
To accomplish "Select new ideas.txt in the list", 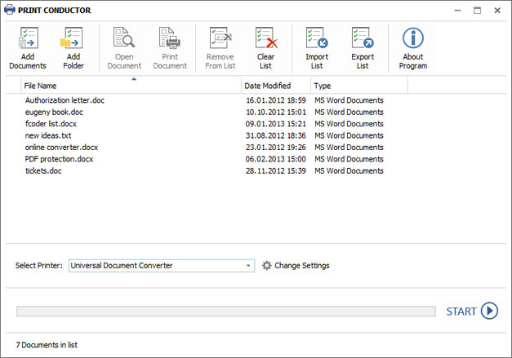I will [x=48, y=135].
